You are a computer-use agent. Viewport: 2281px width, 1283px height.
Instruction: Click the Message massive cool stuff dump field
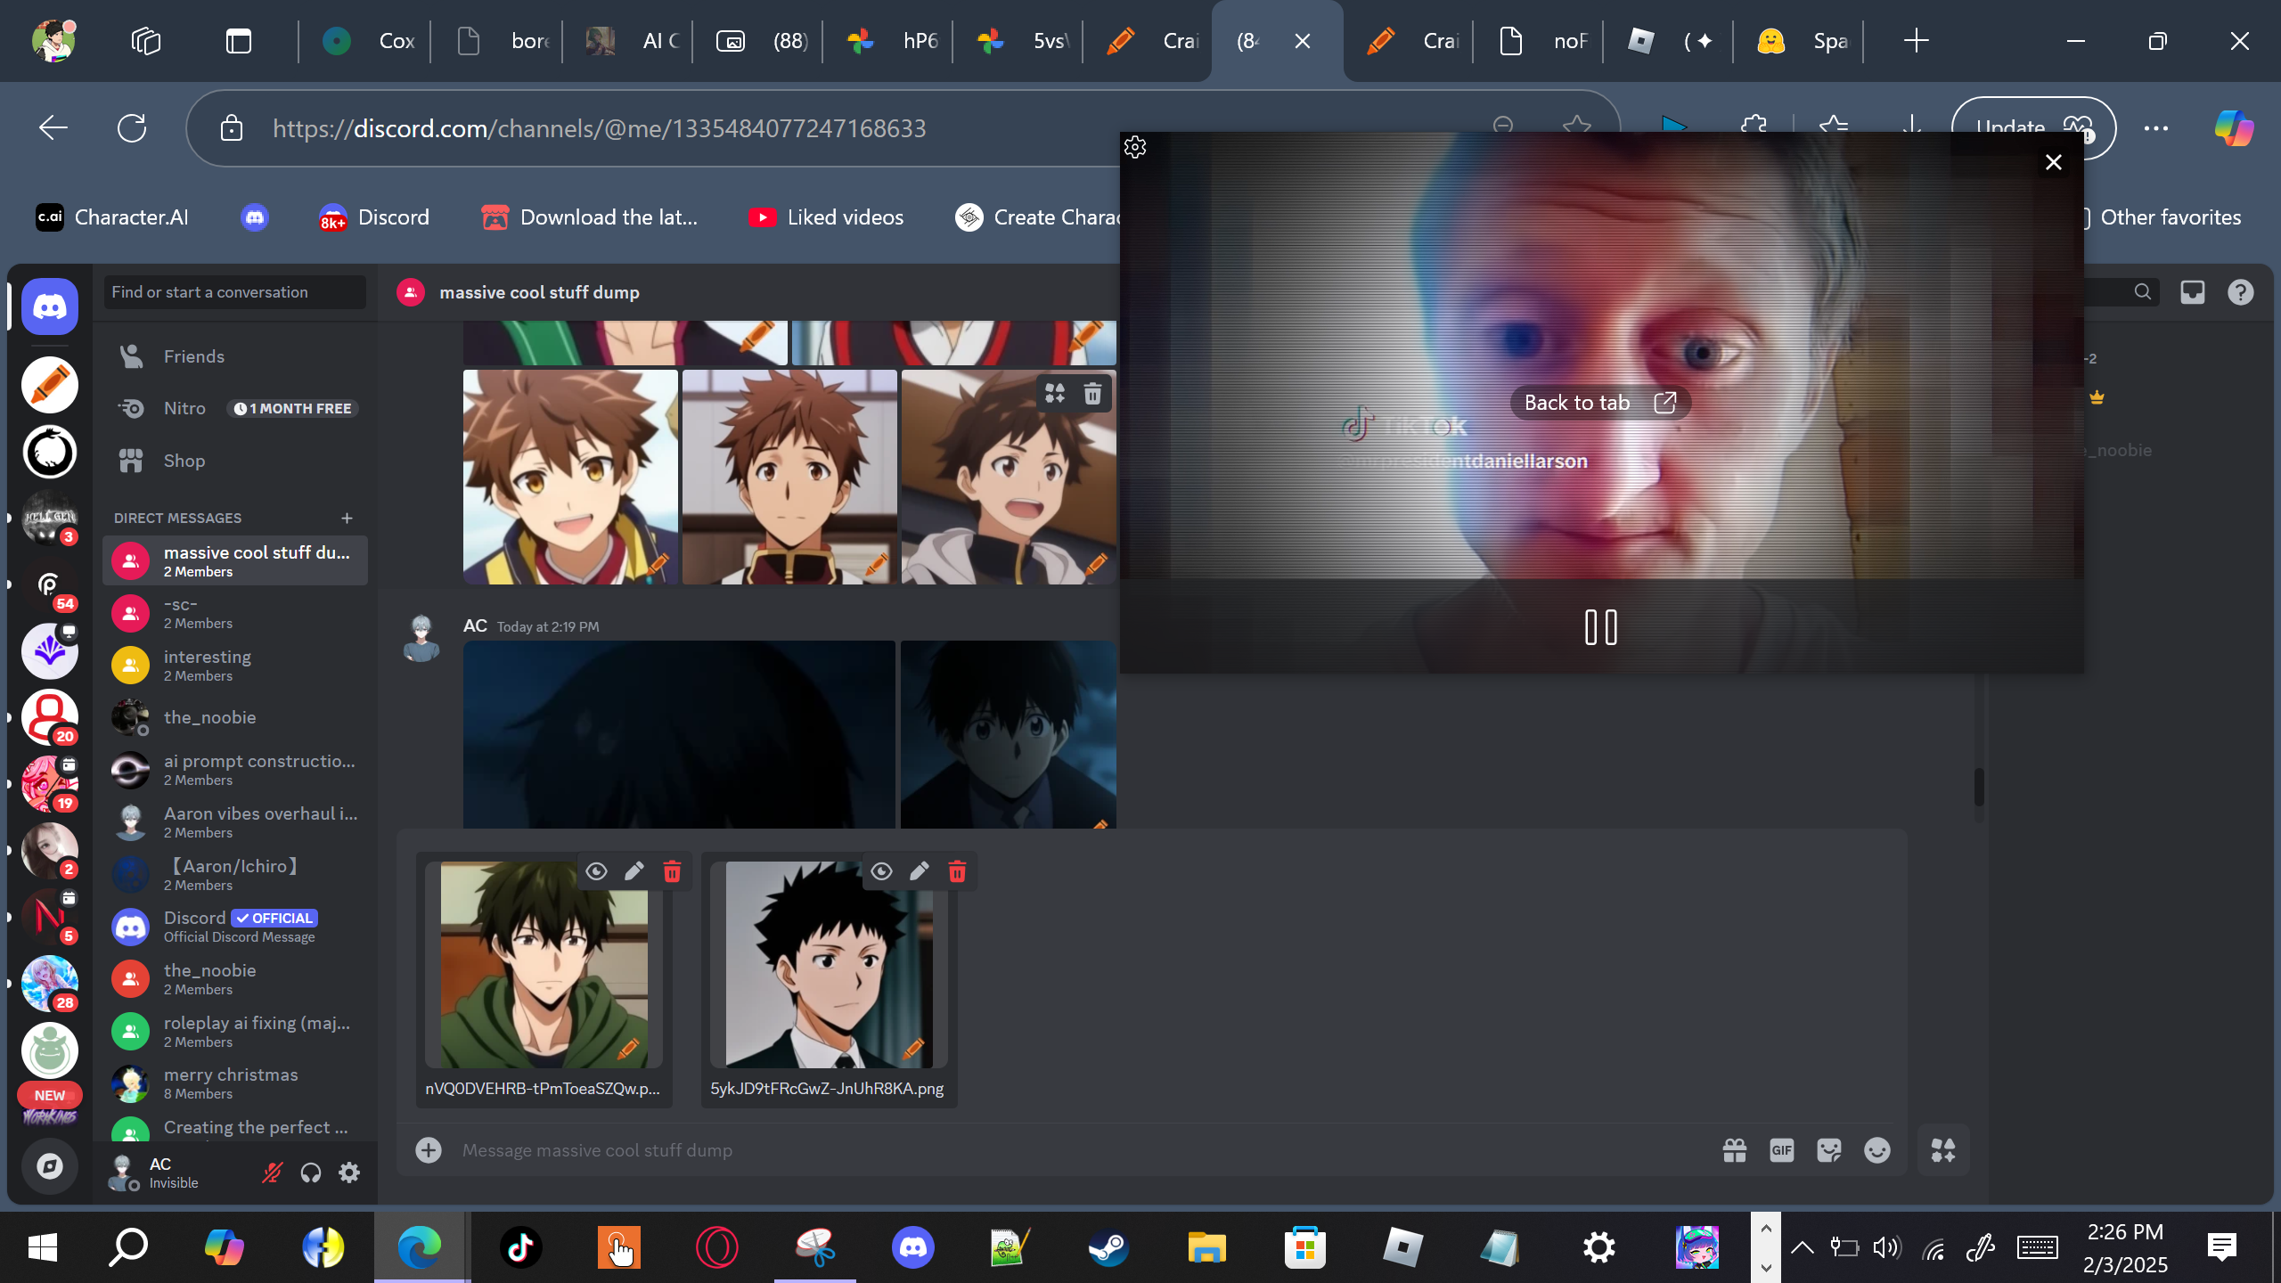point(1078,1150)
